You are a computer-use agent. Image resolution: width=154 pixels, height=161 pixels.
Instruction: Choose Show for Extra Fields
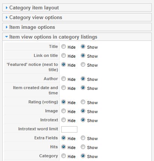83,138
